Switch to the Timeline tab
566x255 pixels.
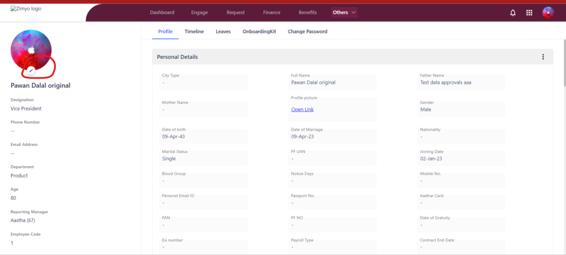(x=194, y=32)
